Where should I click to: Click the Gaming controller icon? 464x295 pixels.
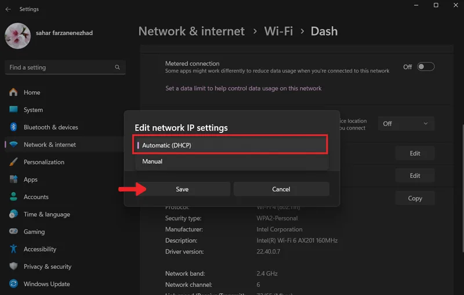coord(13,231)
